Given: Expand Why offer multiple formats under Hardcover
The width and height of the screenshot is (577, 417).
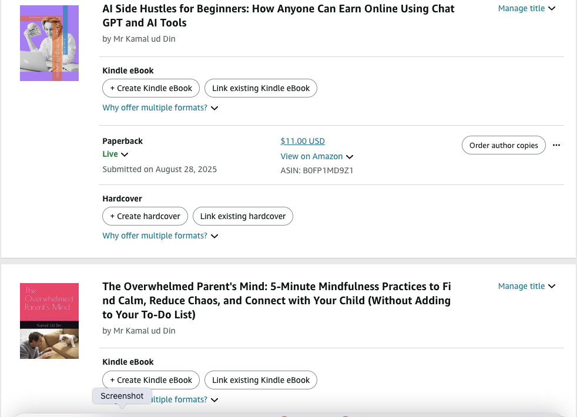Looking at the screenshot, I should click(160, 236).
